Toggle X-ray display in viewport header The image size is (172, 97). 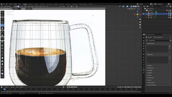pyautogui.click(x=131, y=6)
